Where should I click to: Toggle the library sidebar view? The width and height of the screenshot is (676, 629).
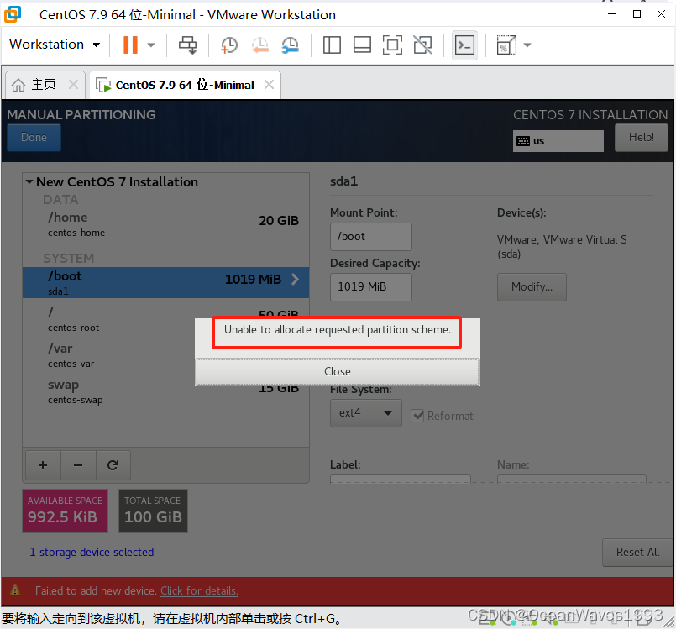coord(332,45)
